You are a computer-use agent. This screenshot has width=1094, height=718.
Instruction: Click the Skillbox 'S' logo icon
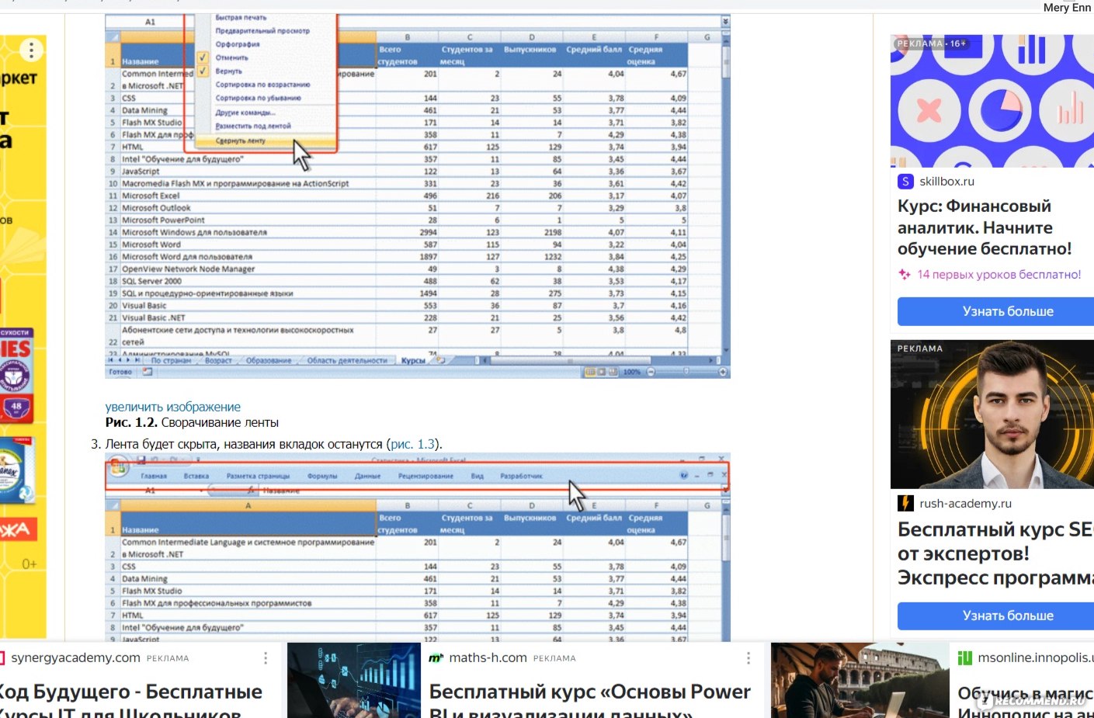click(x=905, y=182)
